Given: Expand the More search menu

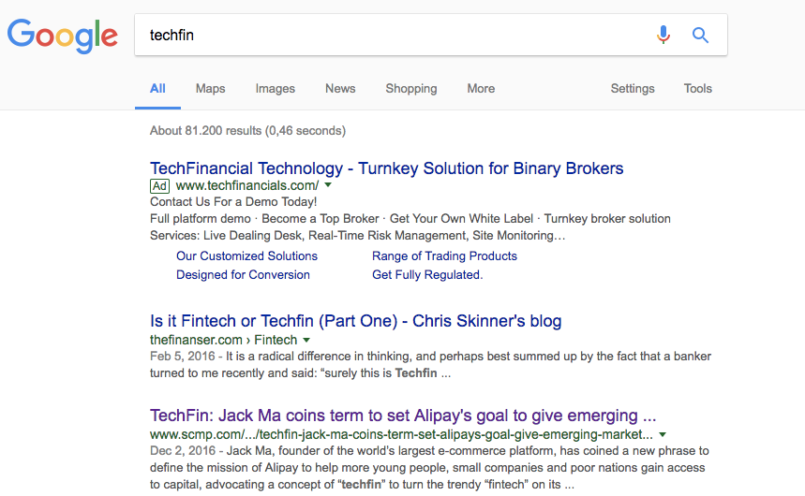Looking at the screenshot, I should click(x=481, y=89).
